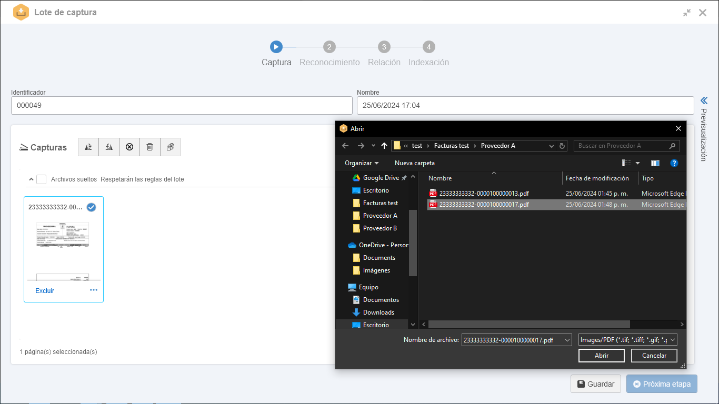
Task: Open the Images/PDF file type dropdown
Action: [627, 340]
